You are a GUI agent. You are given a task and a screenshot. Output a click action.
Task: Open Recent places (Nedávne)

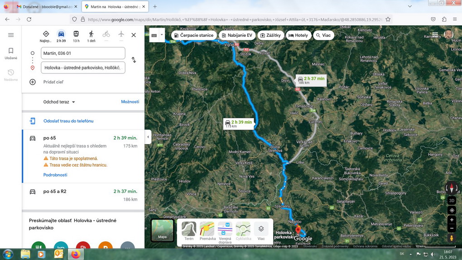[x=11, y=75]
